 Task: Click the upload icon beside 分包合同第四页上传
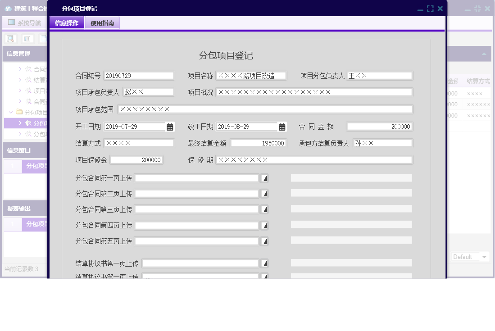coord(264,225)
